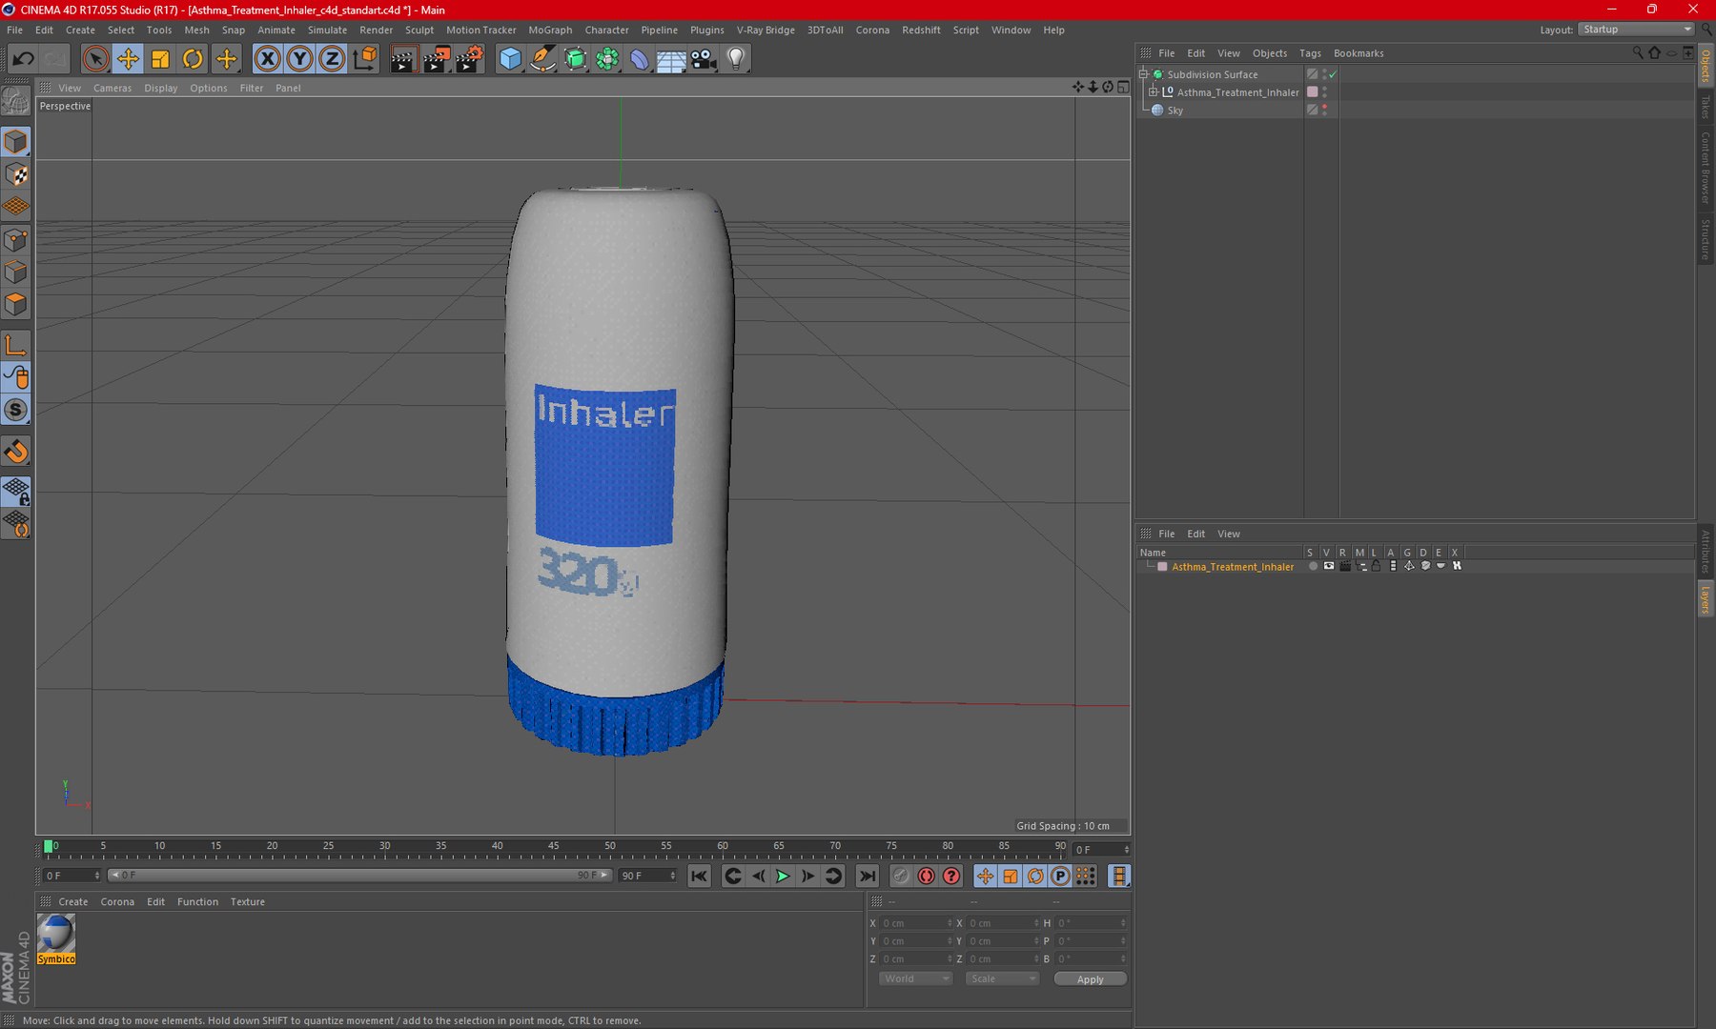Toggle X axis lock
This screenshot has width=1716, height=1029.
[268, 59]
